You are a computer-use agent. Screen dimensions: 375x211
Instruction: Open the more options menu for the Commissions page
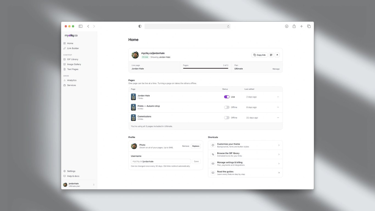tap(278, 118)
